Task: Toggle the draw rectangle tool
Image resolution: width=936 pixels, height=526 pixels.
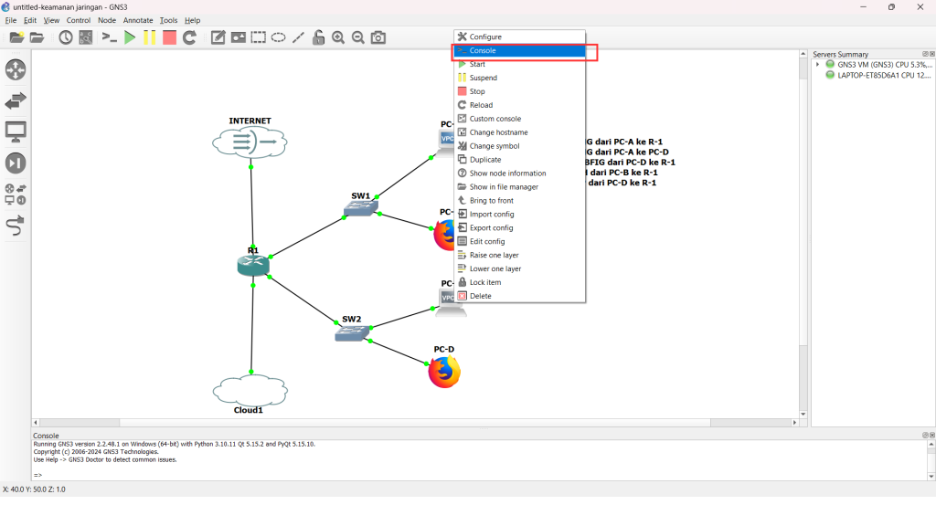Action: click(x=259, y=37)
